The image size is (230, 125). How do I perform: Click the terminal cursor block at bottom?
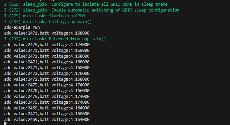(5, 124)
